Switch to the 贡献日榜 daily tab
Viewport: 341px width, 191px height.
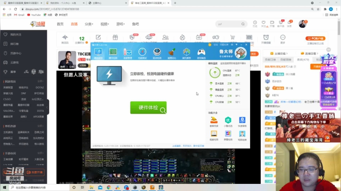point(270,60)
